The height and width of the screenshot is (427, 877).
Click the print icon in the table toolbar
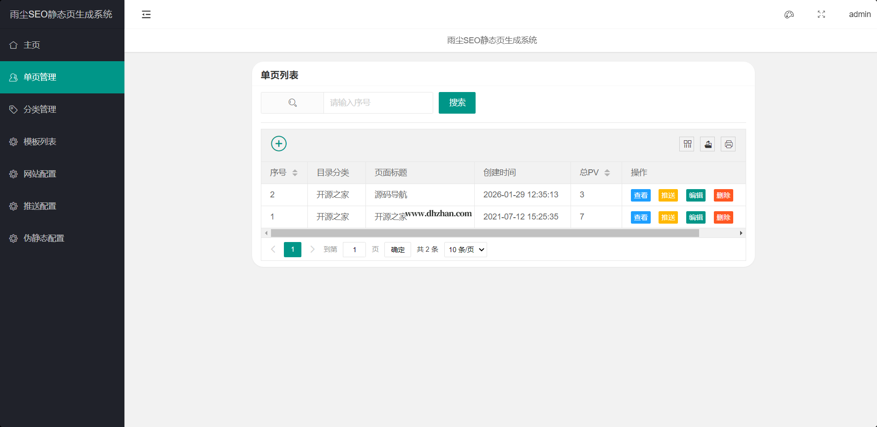pyautogui.click(x=728, y=144)
